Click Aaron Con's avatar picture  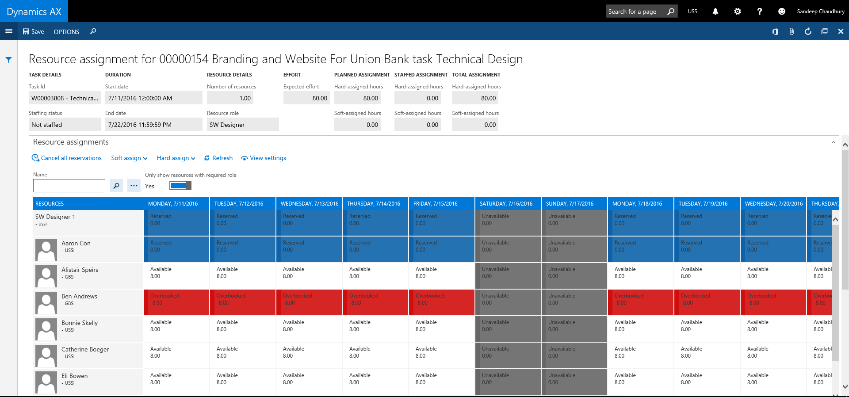point(46,249)
